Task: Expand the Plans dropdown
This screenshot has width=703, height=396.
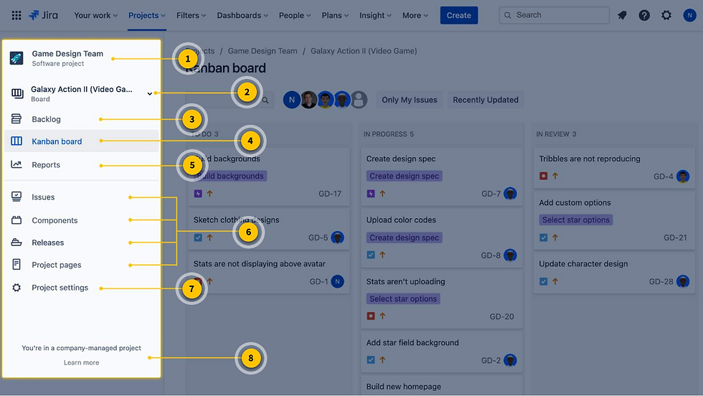Action: 335,15
